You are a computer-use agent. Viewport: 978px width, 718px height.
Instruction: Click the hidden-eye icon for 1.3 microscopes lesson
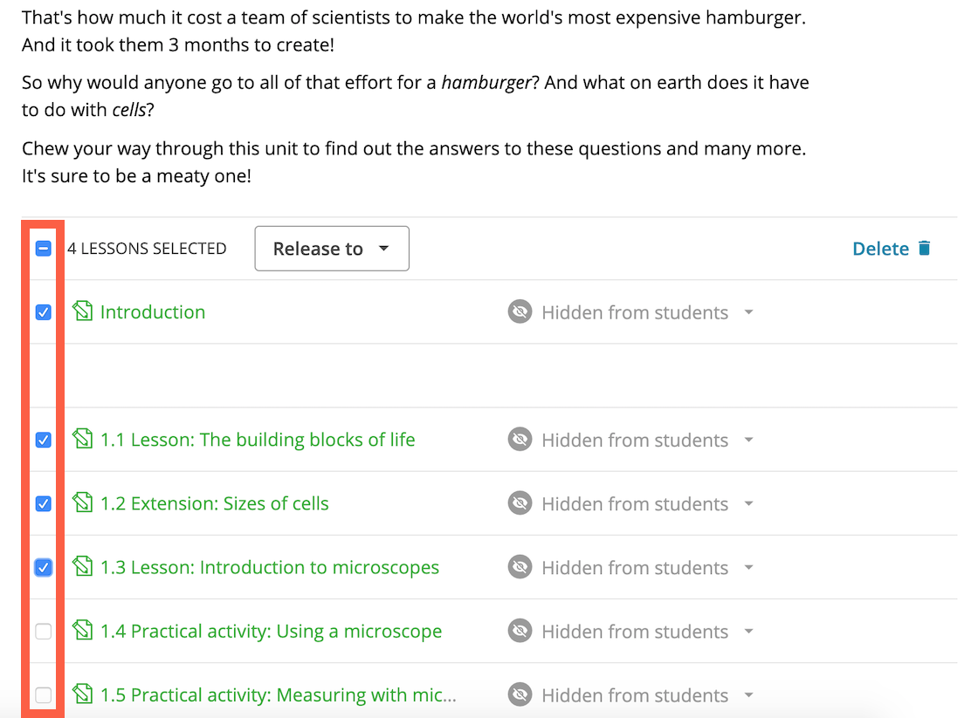(520, 567)
